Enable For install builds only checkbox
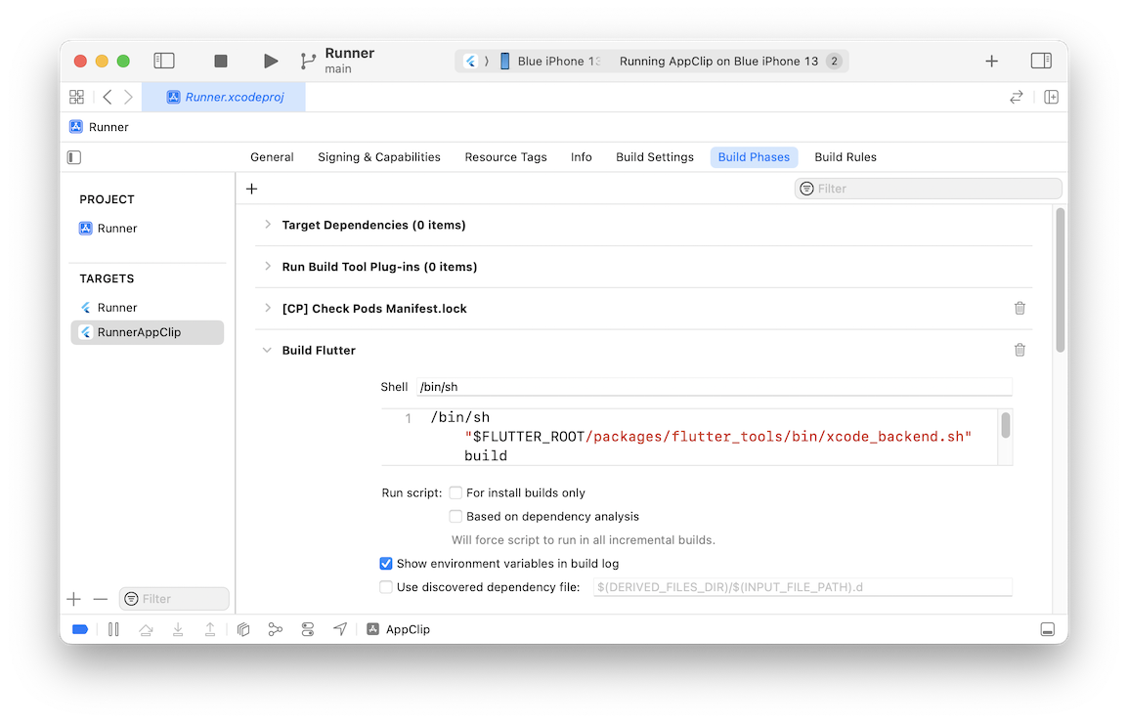This screenshot has width=1128, height=723. pos(456,492)
